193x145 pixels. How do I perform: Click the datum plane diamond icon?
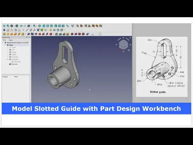pyautogui.click(x=31, y=30)
